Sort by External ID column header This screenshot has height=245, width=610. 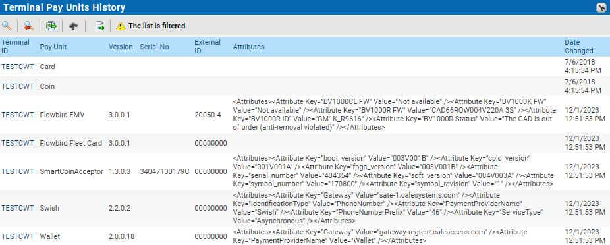[208, 47]
